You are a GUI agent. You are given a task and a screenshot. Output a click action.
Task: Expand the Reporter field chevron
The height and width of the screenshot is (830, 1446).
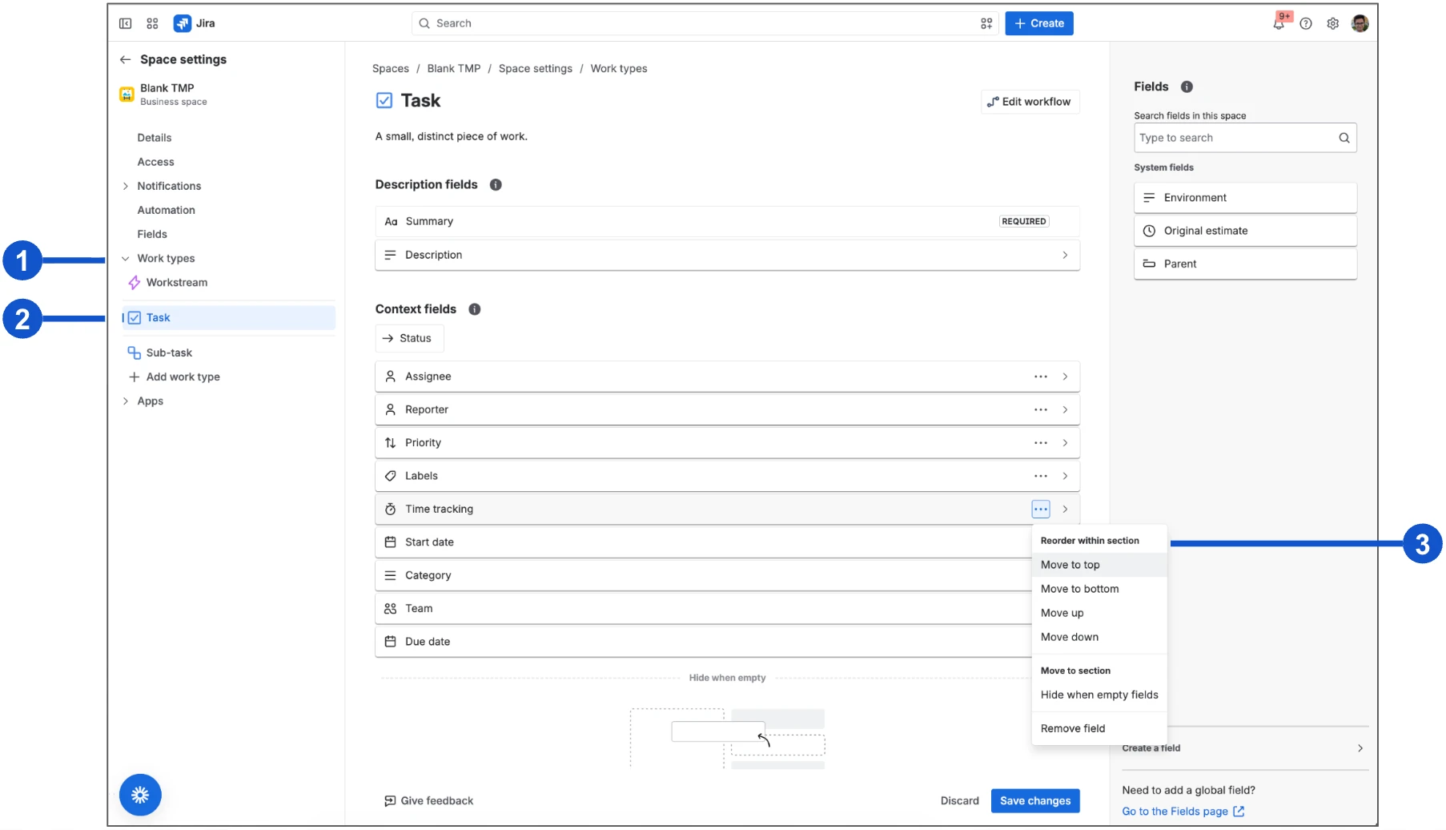click(1065, 409)
